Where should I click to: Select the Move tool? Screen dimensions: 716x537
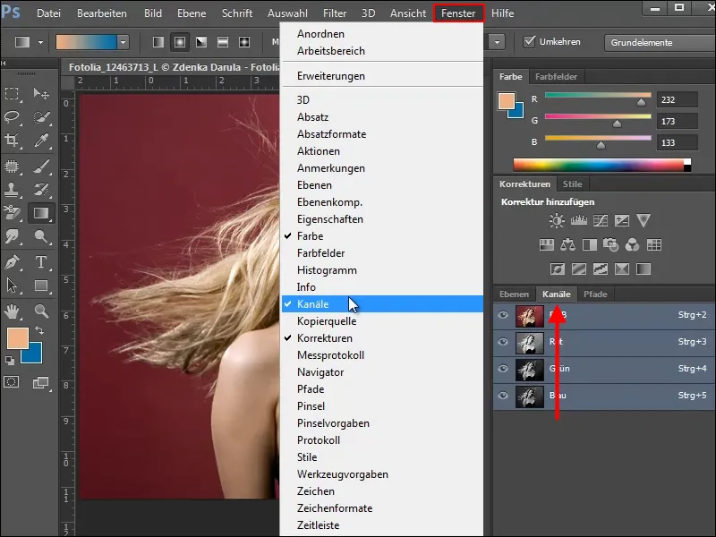[x=41, y=94]
